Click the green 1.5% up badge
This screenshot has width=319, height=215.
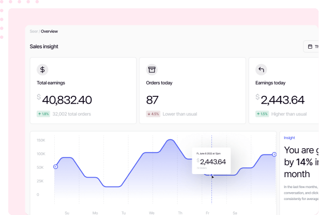tap(262, 114)
